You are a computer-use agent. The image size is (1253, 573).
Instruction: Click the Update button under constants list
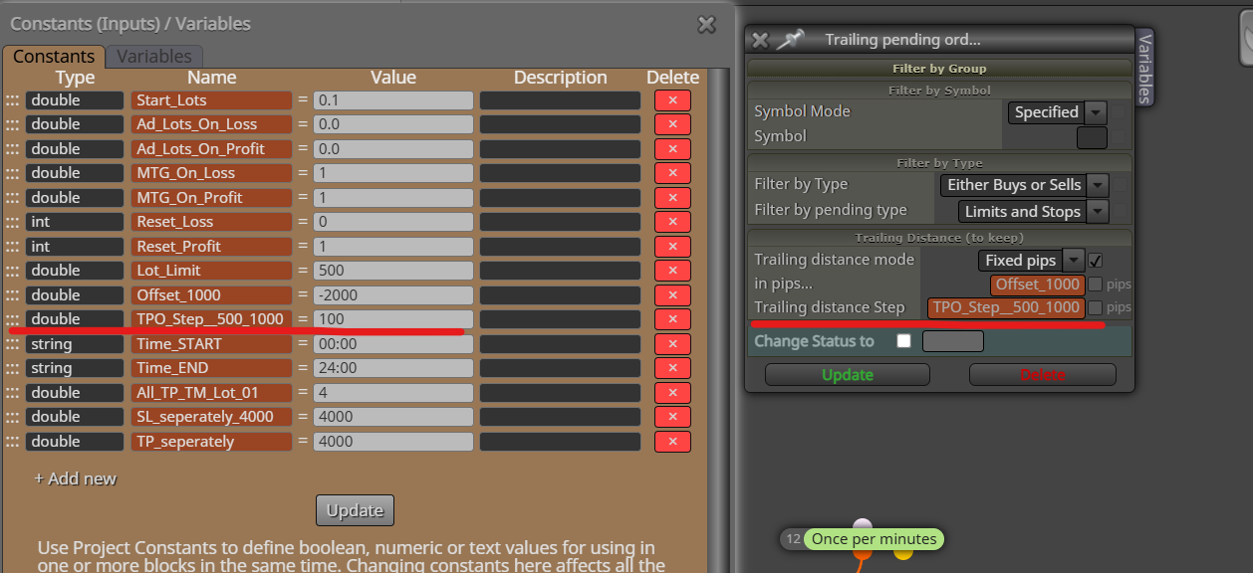tap(356, 510)
